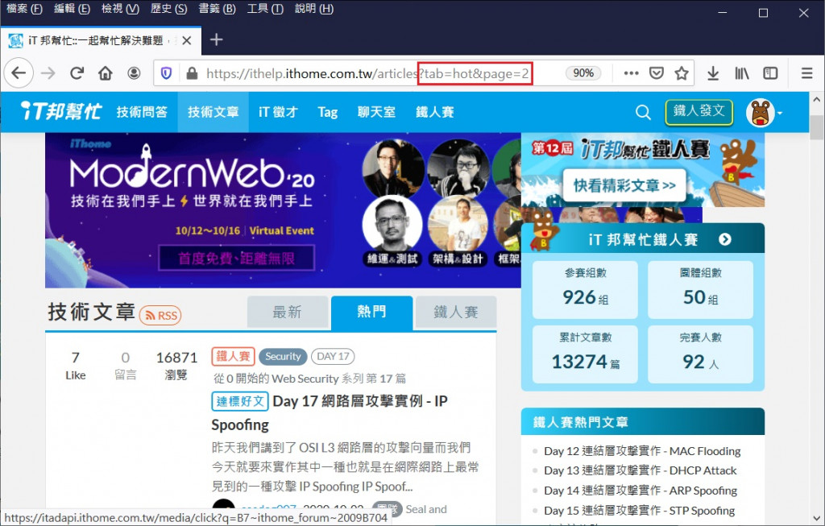Open the library icon
825x526 pixels.
coord(742,73)
